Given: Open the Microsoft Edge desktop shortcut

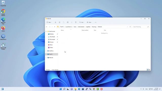Looking at the screenshot, I should (3, 21).
